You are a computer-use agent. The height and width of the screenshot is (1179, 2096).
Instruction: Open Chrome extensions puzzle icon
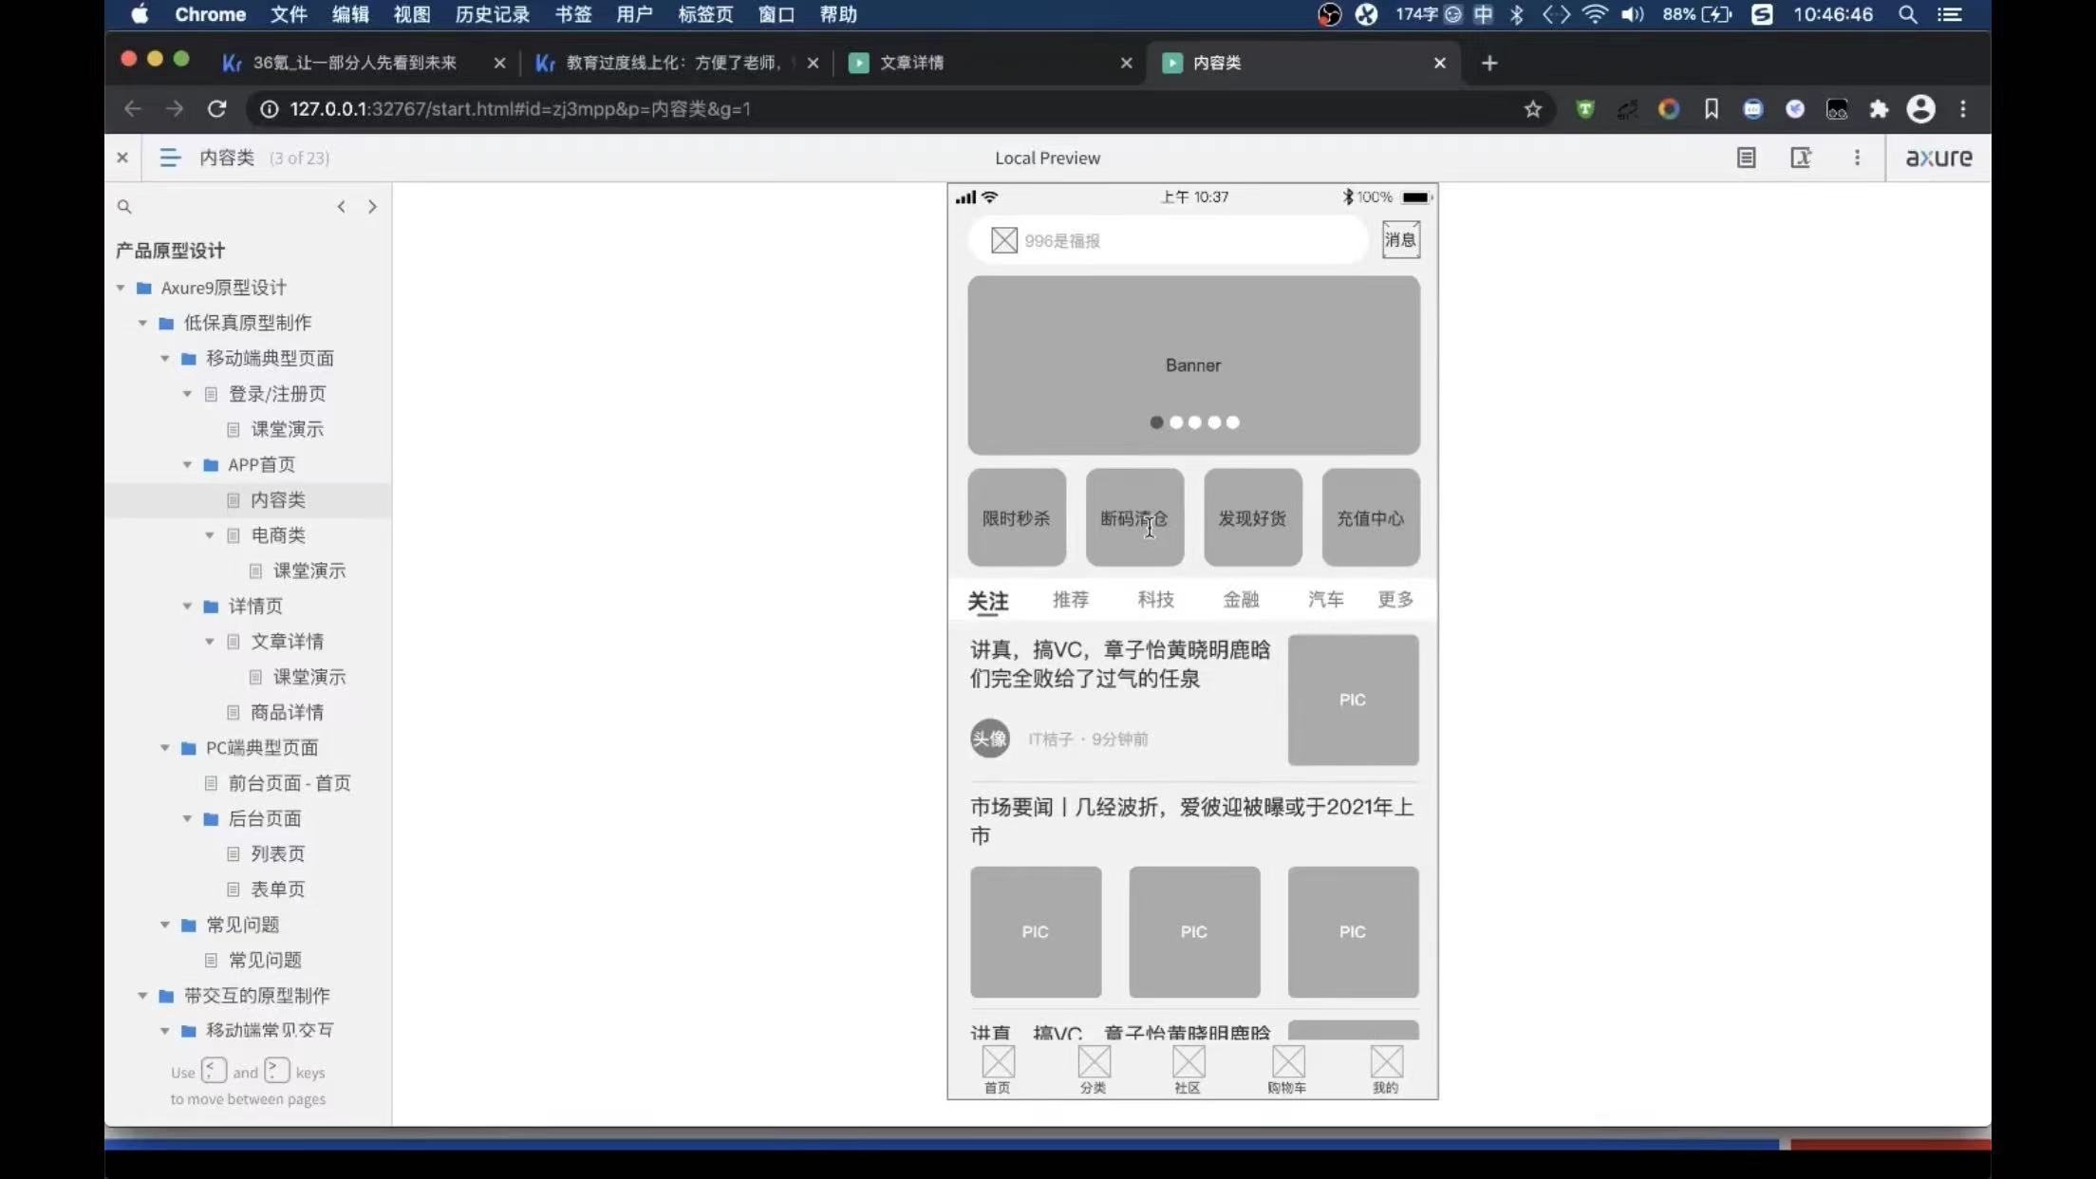(1879, 109)
